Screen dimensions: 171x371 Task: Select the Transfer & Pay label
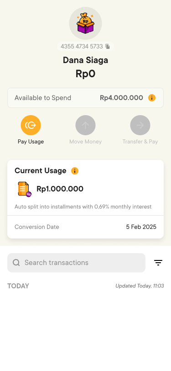(x=140, y=142)
